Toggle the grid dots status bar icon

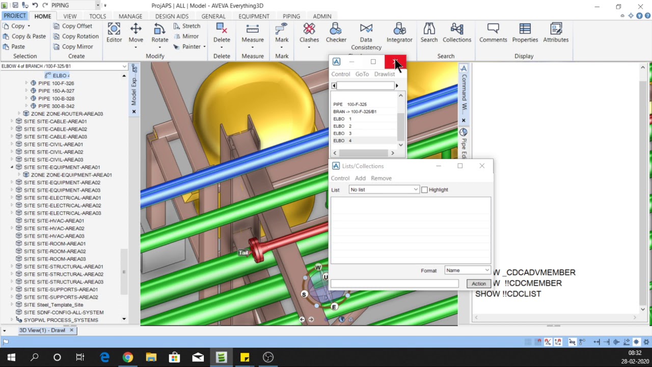(x=528, y=342)
